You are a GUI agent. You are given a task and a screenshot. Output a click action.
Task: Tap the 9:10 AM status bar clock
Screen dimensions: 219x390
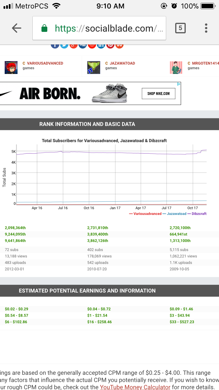tap(110, 6)
